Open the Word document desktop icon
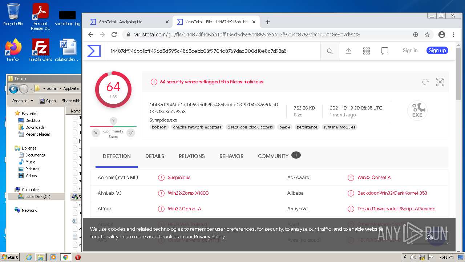Viewport: 465px width, 262px height. 68,50
